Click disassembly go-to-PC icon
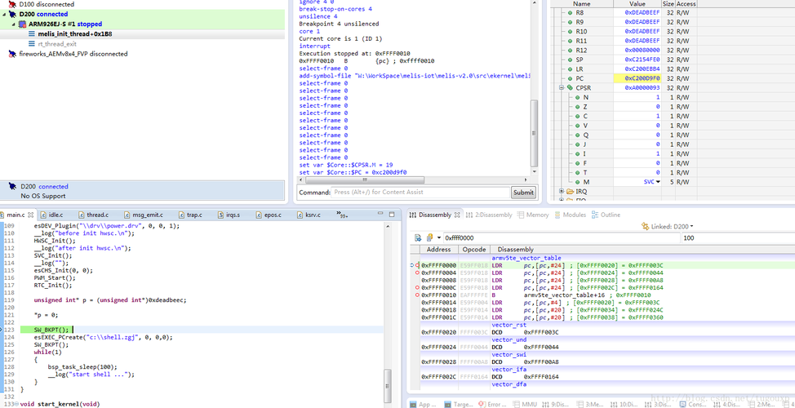 [418, 237]
